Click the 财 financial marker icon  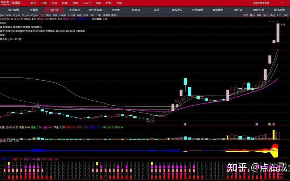(257, 124)
